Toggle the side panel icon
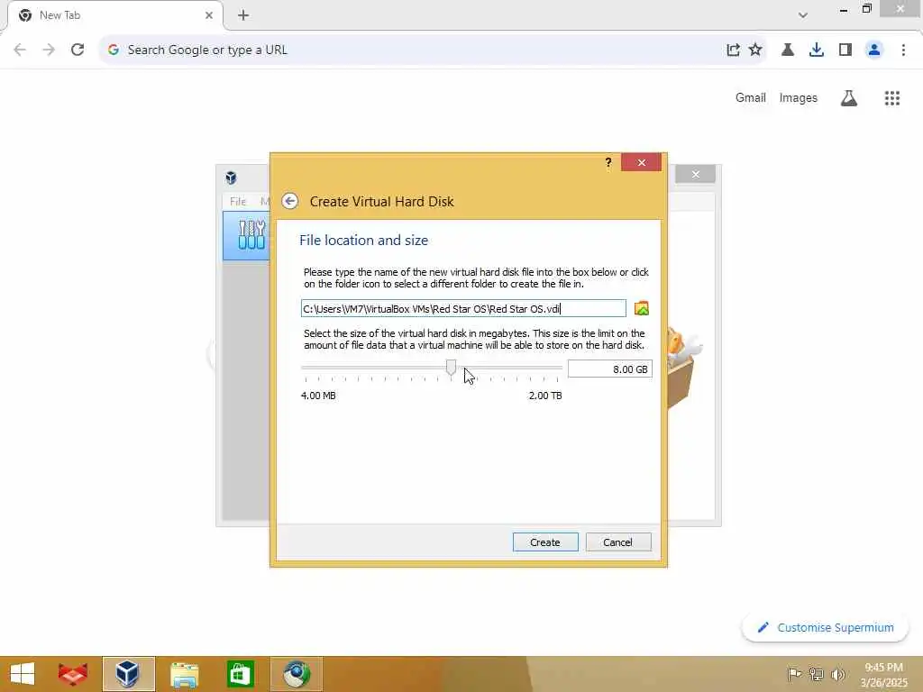This screenshot has width=923, height=692. [845, 50]
